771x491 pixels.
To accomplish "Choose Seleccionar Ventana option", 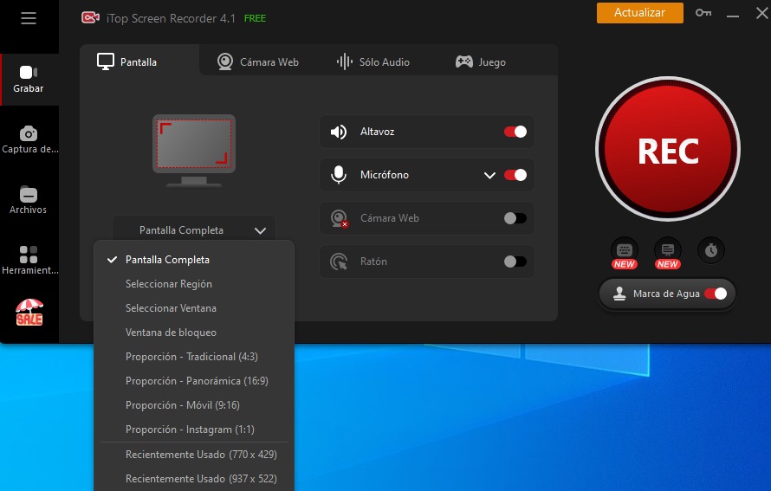I will (x=194, y=308).
